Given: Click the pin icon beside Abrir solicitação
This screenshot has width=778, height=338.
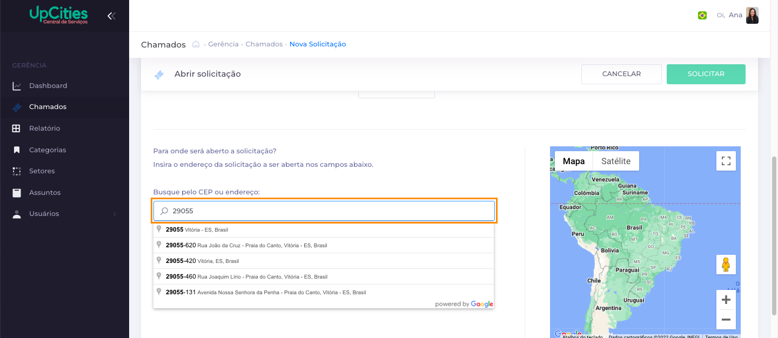Looking at the screenshot, I should click(x=159, y=75).
